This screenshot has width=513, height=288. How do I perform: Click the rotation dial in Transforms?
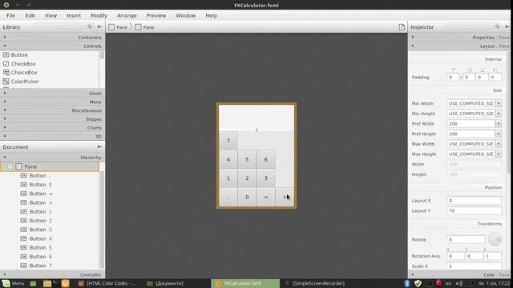[495, 239]
